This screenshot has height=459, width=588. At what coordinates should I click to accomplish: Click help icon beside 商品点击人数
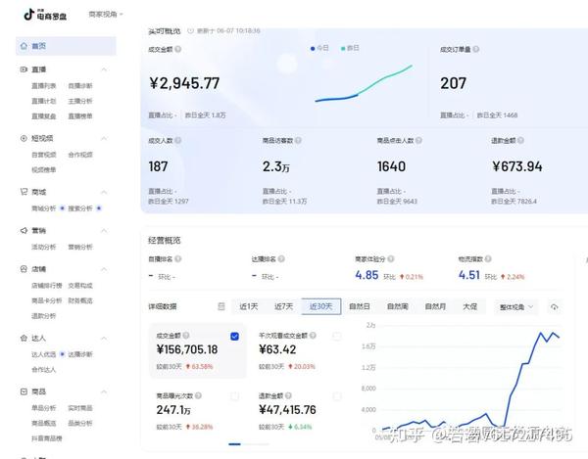coord(418,140)
